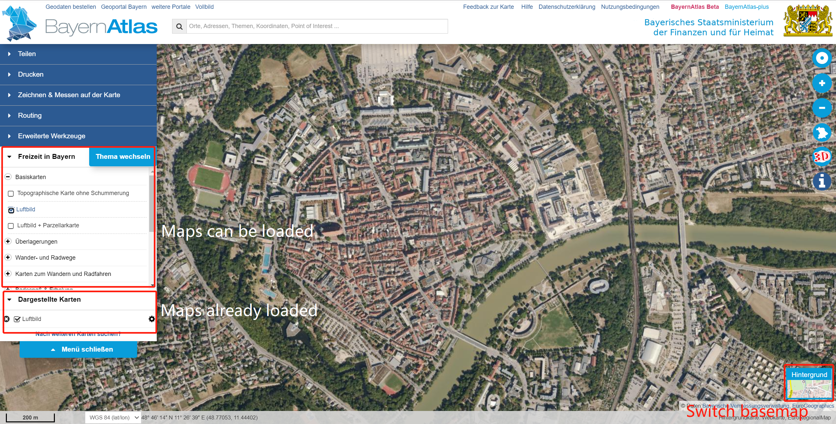The height and width of the screenshot is (424, 836).
Task: Enable Luftbild + Parzellarkarte checkbox
Action: pyautogui.click(x=11, y=226)
